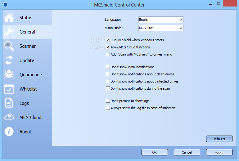Viewport: 239px width, 161px height.
Task: Click the OK button
Action: pos(155,152)
